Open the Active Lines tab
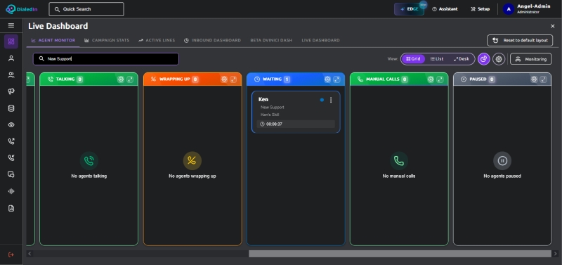 [157, 41]
